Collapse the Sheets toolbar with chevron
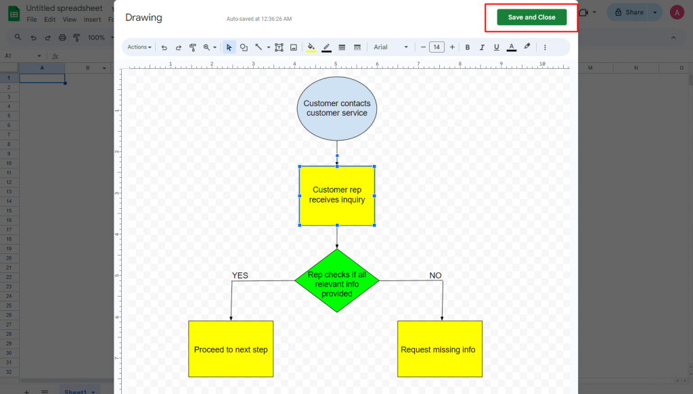 pos(673,37)
